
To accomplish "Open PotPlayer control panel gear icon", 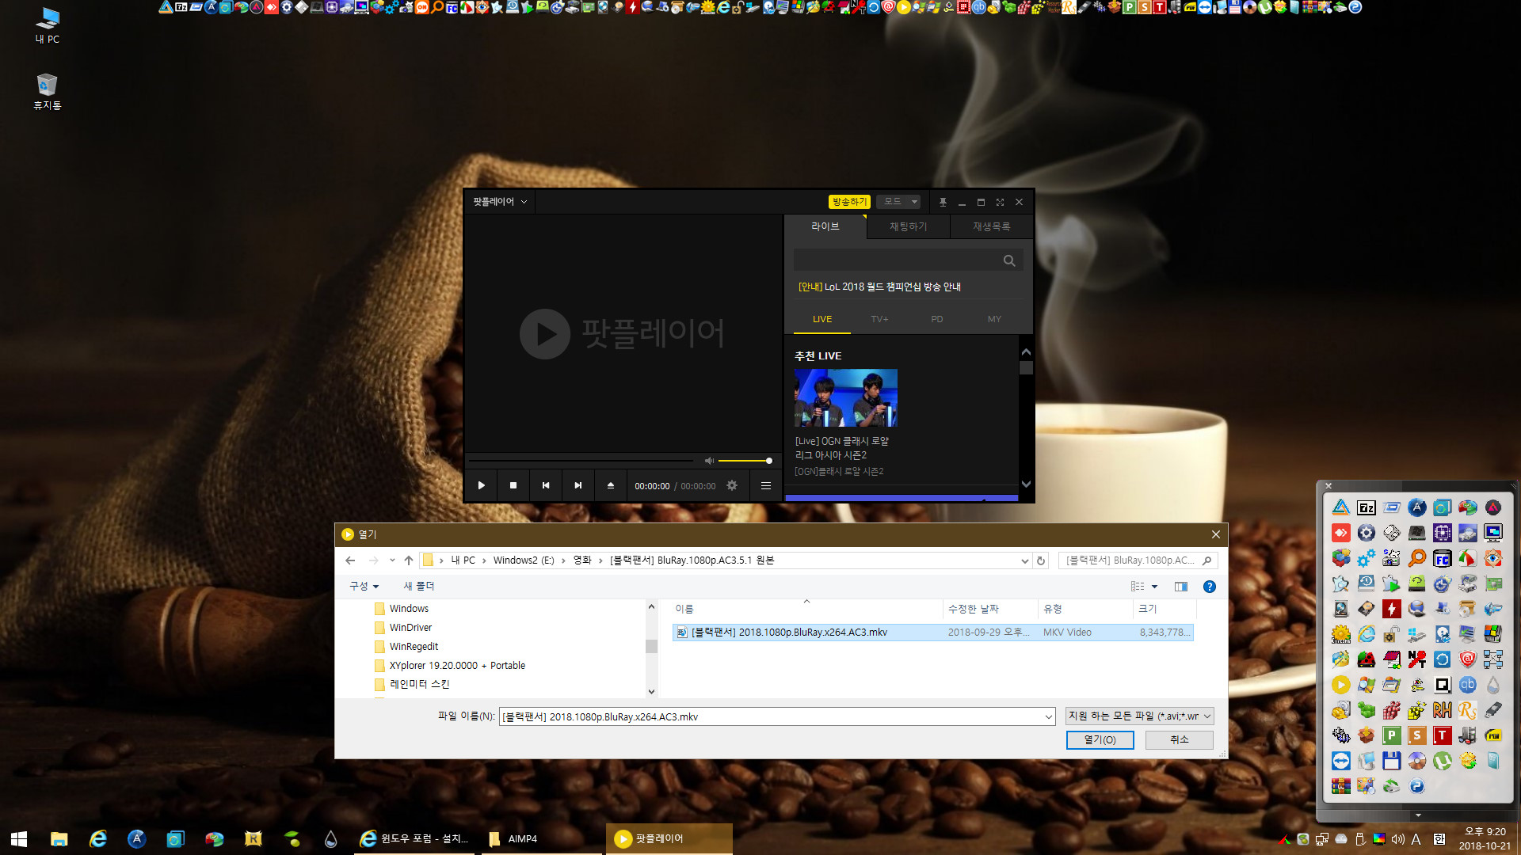I will [x=732, y=485].
